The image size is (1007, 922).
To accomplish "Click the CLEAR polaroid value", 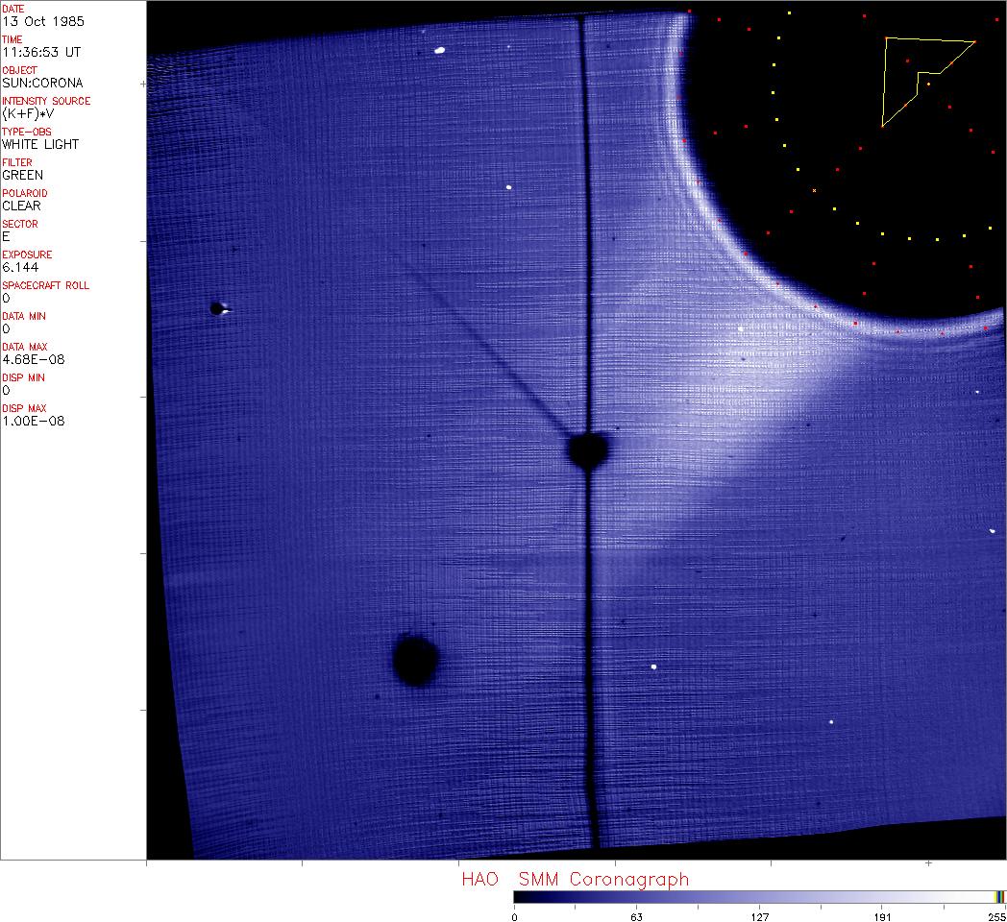I will pyautogui.click(x=21, y=206).
